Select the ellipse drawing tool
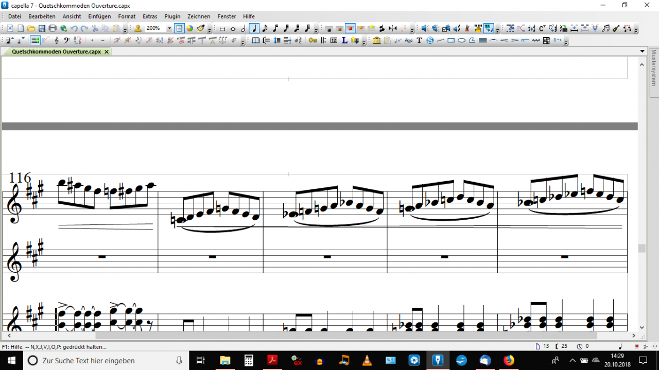Screen dimensions: 659x370 click(x=461, y=40)
